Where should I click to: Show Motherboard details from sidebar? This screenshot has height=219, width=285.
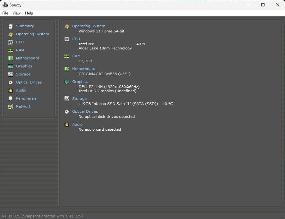tap(28, 58)
